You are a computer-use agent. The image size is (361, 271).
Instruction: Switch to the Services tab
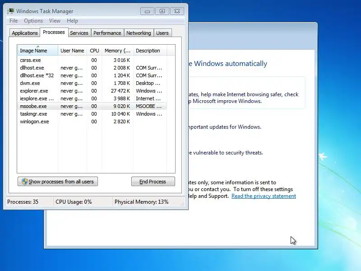[79, 33]
